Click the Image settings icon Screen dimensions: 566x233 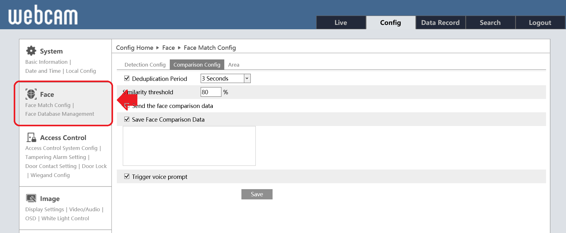(31, 198)
